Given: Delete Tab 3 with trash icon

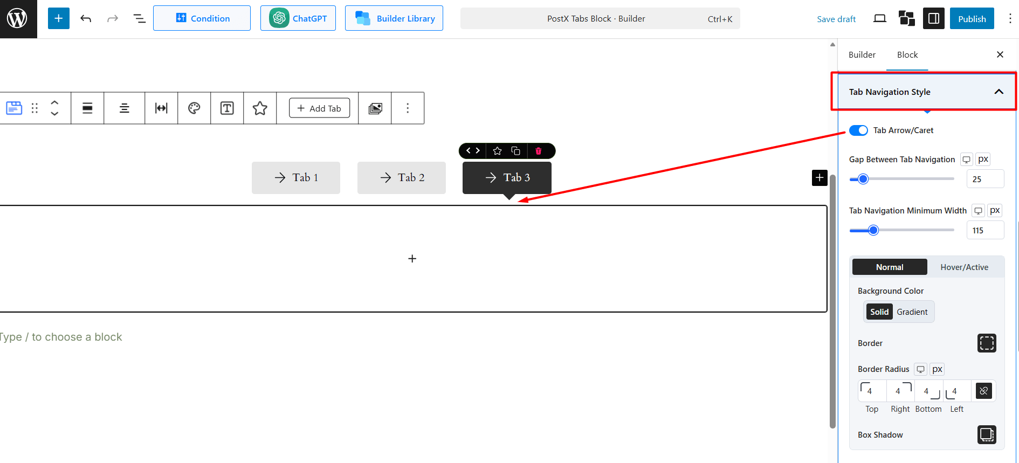Looking at the screenshot, I should click(538, 151).
